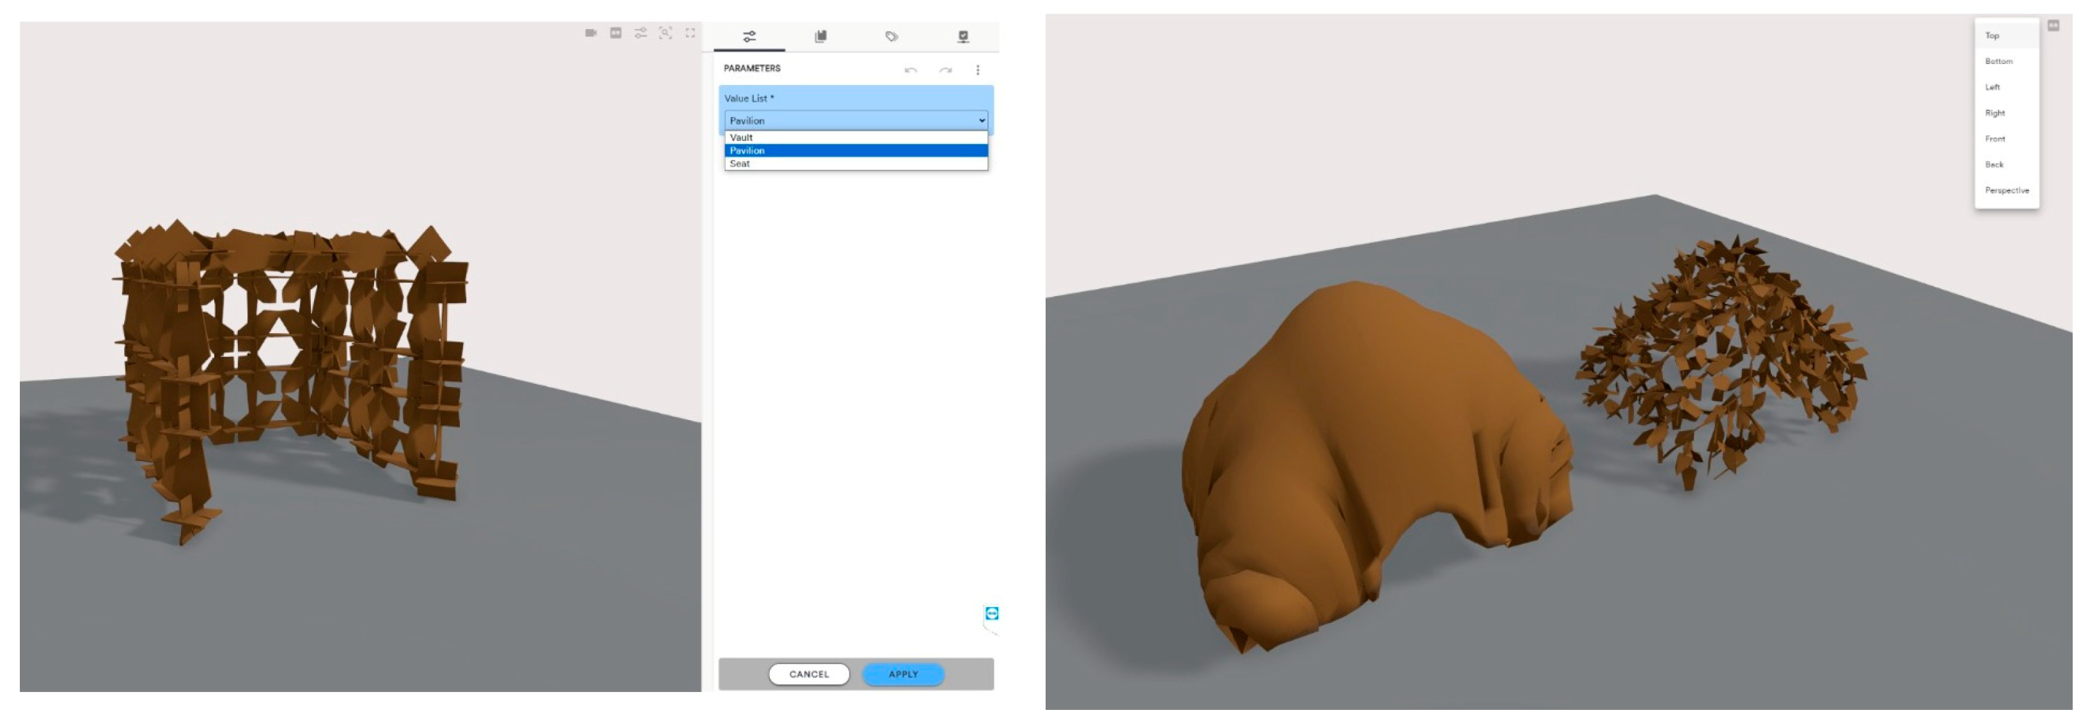Choose Seat from the value list

(x=740, y=164)
